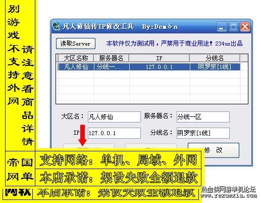Image resolution: width=261 pixels, height=203 pixels.
Task: Select the 凡人修仙 row in server list
Action: [149, 67]
